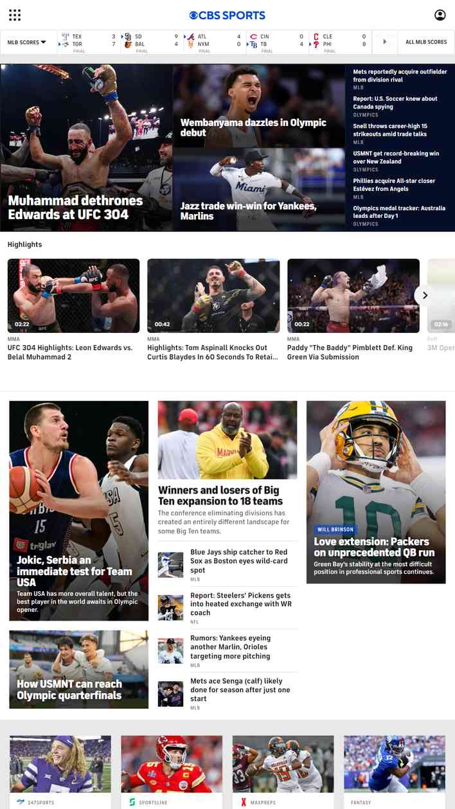Open the CLE vs PHI game score

[339, 42]
